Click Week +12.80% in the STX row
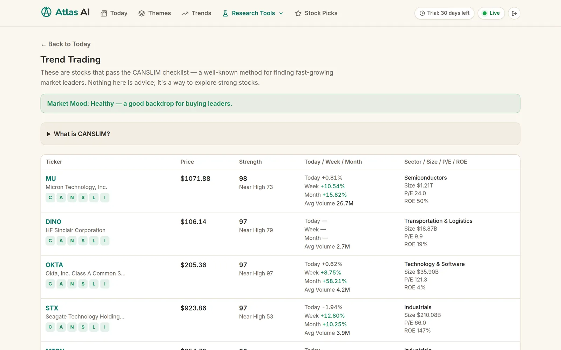Screen dimensions: 561x350 coord(324,316)
